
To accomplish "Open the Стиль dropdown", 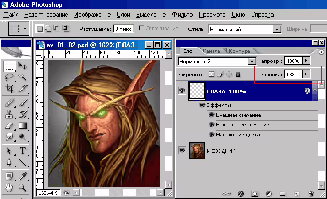I will (277, 30).
